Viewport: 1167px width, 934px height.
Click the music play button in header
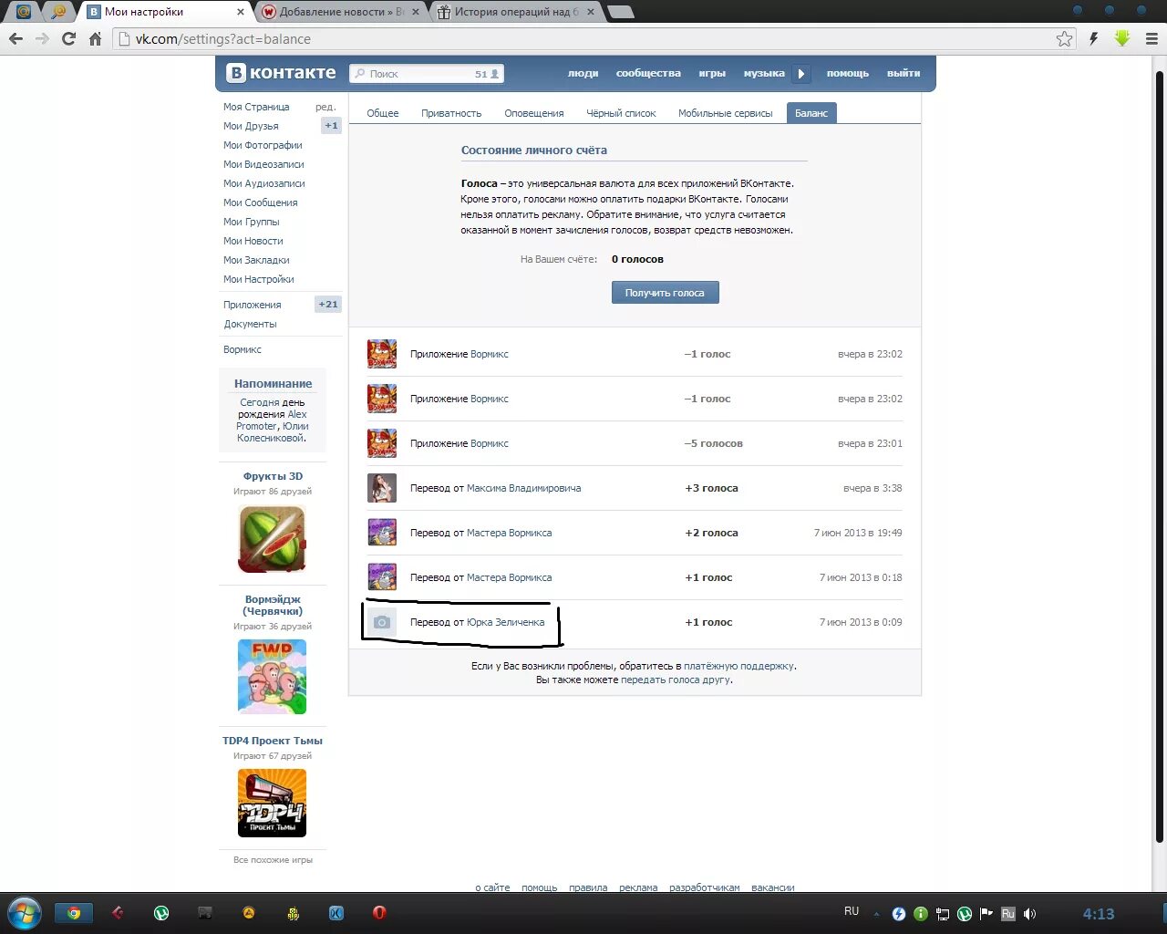[x=800, y=74]
